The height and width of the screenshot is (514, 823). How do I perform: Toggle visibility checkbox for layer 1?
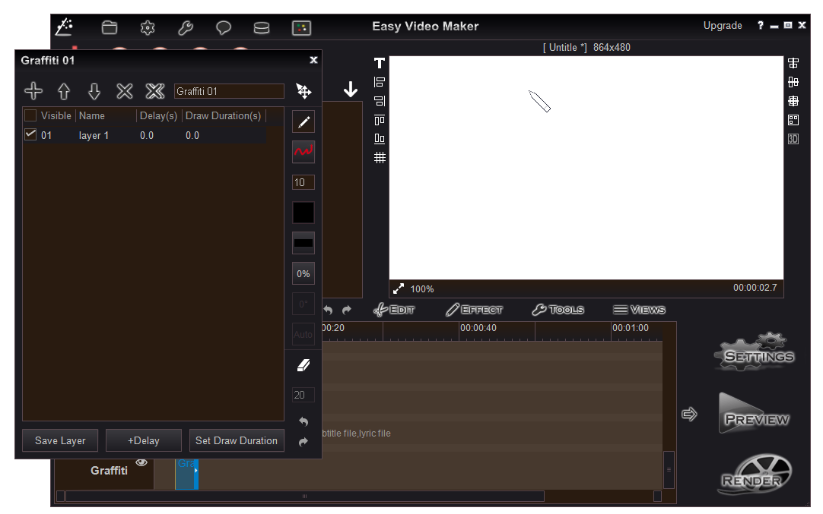click(30, 134)
